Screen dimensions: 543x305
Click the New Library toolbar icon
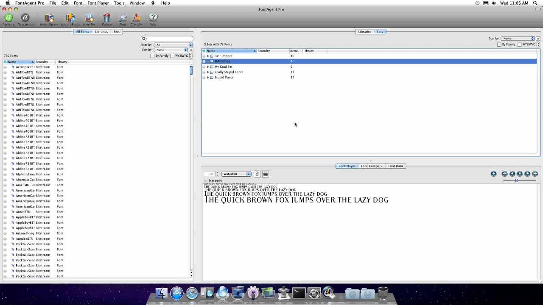49,18
